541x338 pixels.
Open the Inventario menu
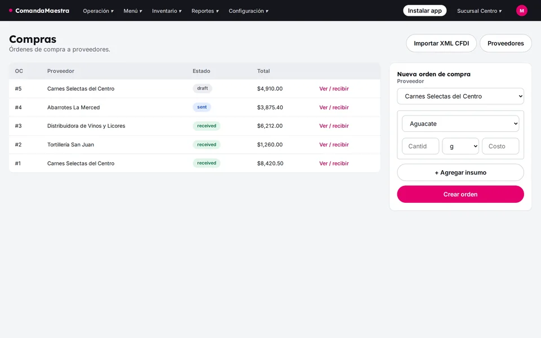pyautogui.click(x=167, y=11)
